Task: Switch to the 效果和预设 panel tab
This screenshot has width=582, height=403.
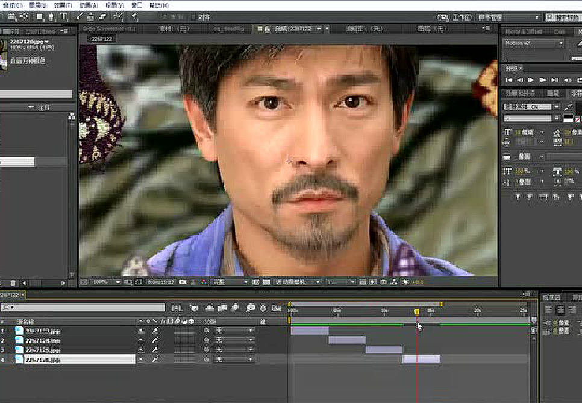Action: tap(521, 94)
